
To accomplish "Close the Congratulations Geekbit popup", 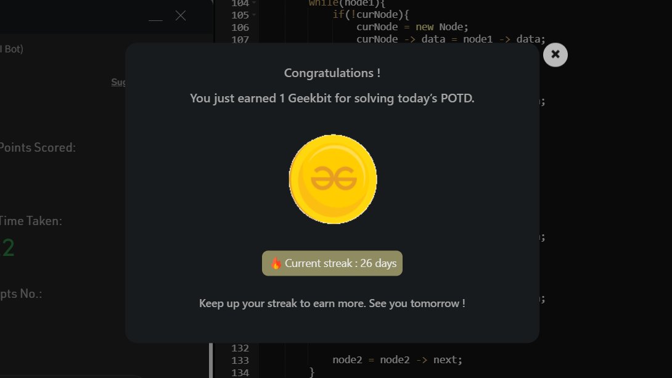I will point(555,54).
